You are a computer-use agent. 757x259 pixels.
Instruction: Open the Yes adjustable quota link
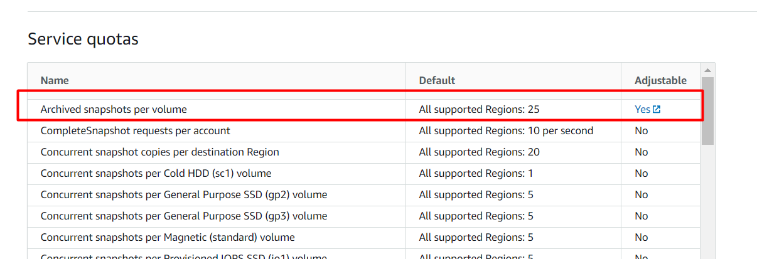coord(642,109)
